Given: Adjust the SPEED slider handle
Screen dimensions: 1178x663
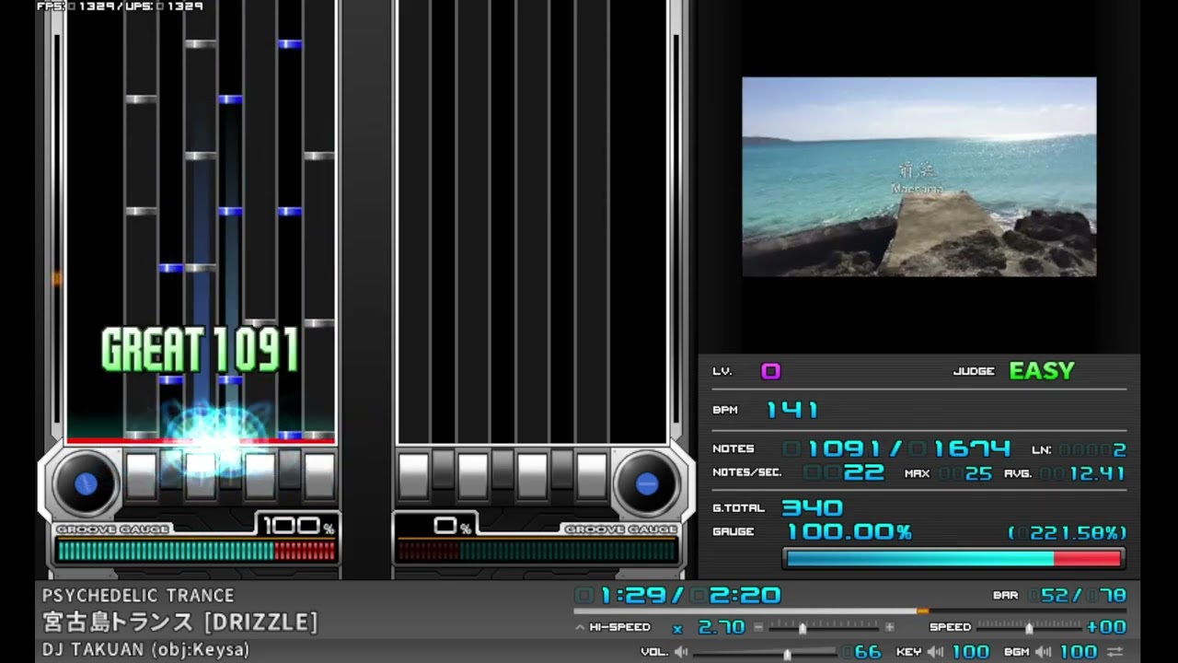Looking at the screenshot, I should coord(1029,627).
